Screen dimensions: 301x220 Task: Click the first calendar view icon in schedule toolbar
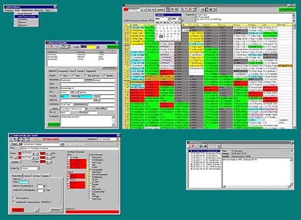pyautogui.click(x=168, y=9)
